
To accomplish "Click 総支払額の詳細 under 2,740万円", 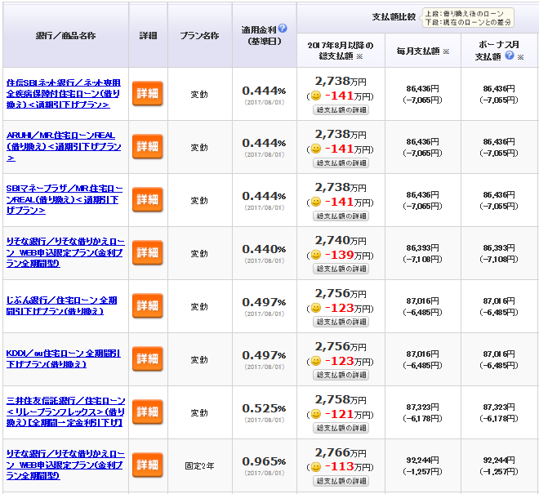I will pos(341,269).
